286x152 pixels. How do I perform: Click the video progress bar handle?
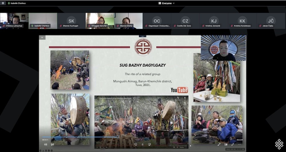tap(117, 137)
